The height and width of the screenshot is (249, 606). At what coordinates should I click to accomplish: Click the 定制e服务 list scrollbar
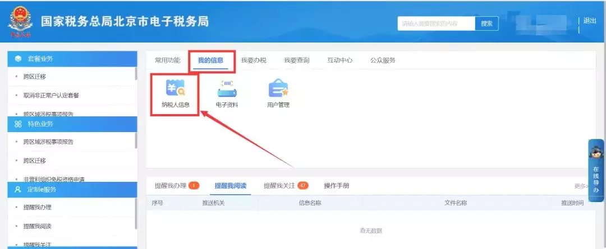pyautogui.click(x=136, y=213)
